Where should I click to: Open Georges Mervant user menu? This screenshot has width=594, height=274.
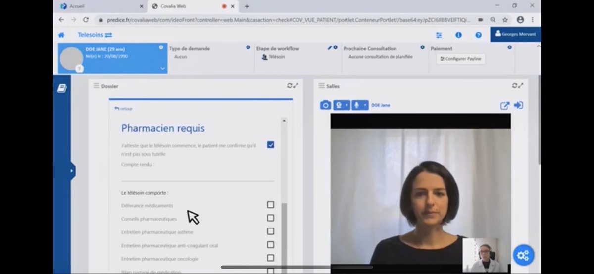[x=515, y=34]
